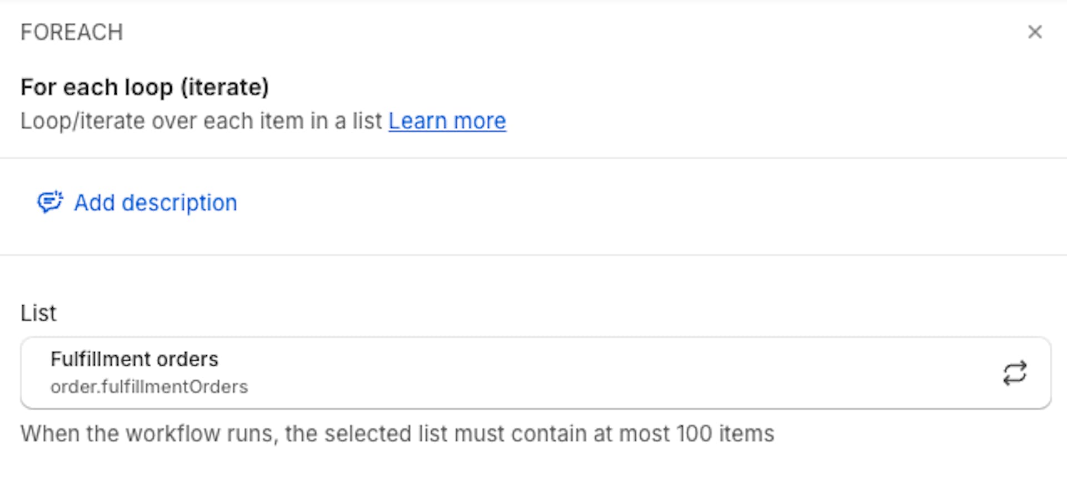
Task: Click the When the workflow runs note
Action: (x=148, y=433)
